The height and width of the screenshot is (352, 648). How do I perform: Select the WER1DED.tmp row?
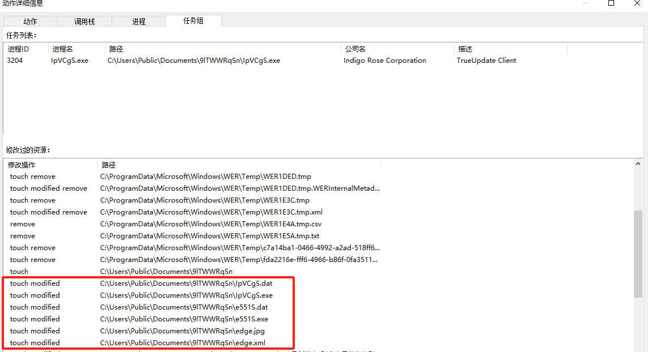point(205,177)
